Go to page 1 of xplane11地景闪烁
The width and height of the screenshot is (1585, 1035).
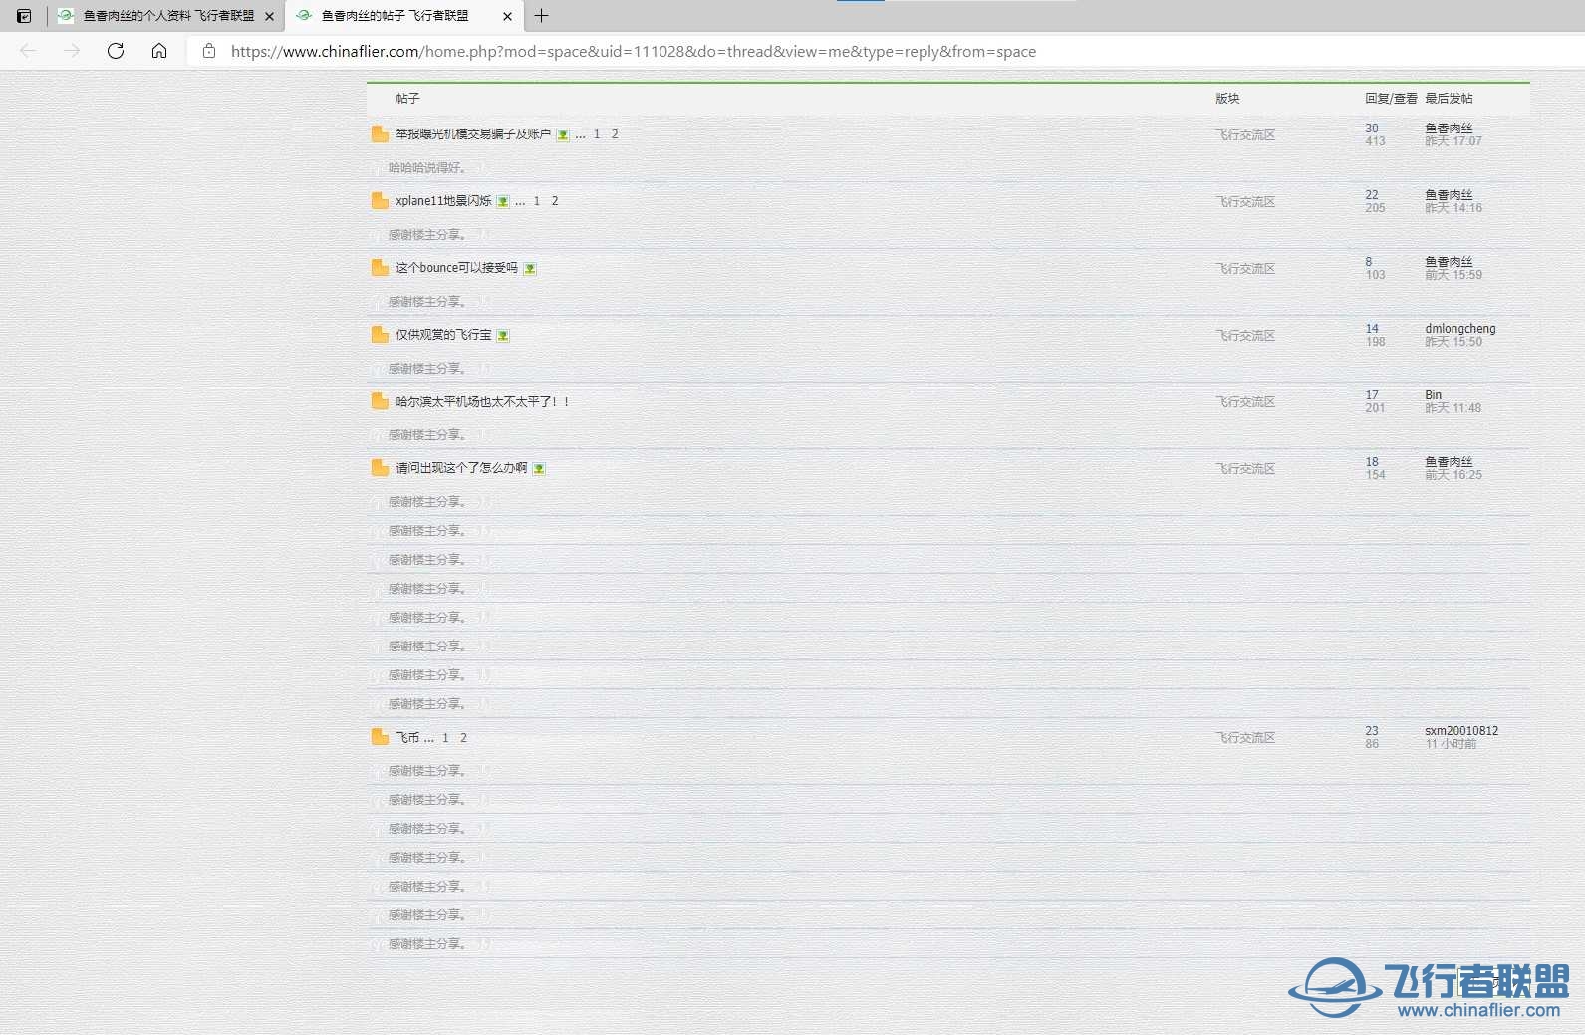537,200
